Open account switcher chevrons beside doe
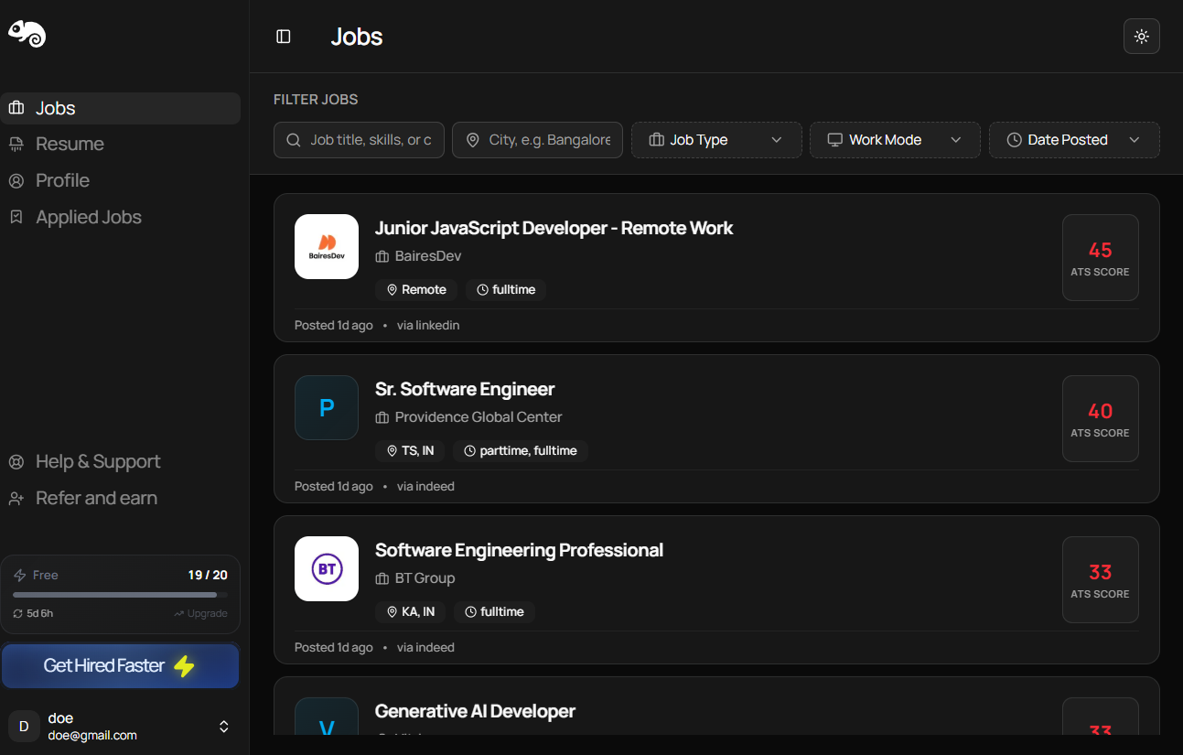Viewport: 1183px width, 755px height. click(223, 727)
